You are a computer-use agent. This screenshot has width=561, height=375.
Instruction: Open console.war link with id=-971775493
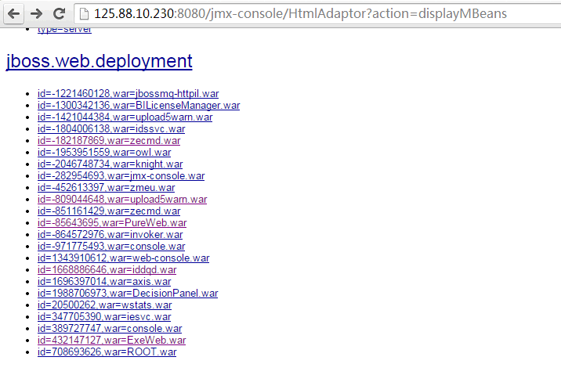[111, 247]
